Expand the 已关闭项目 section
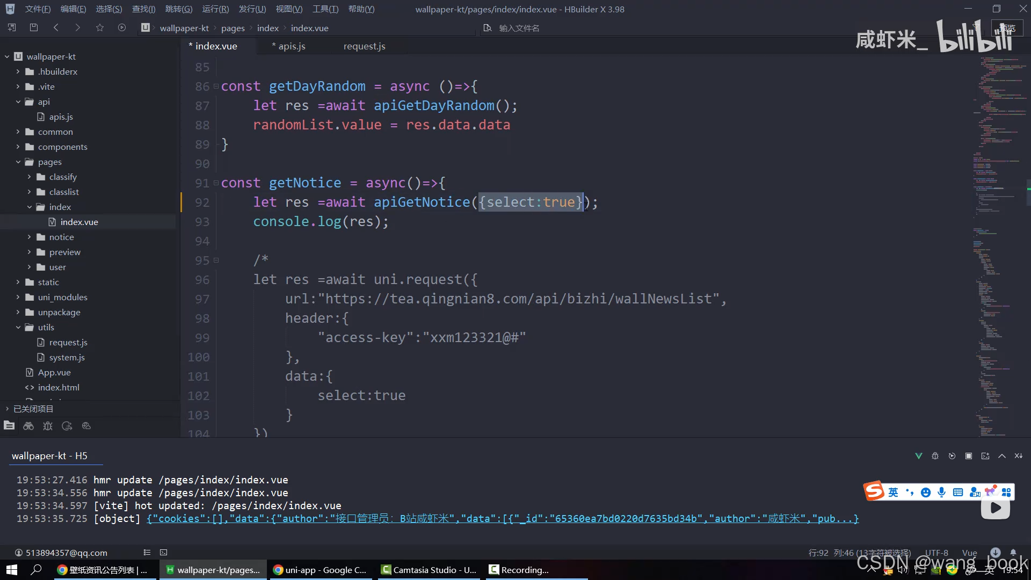 [7, 409]
